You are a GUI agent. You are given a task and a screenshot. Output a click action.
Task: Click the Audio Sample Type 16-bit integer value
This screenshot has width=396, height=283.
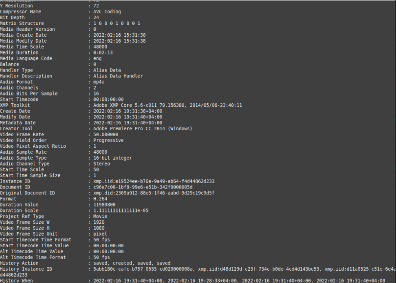click(113, 158)
